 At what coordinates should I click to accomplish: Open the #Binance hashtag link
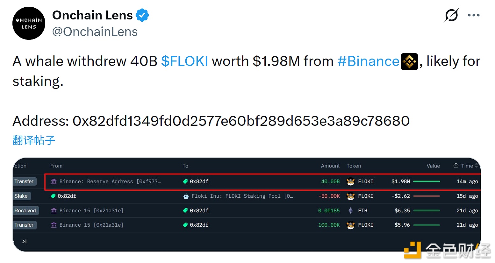[x=368, y=61]
